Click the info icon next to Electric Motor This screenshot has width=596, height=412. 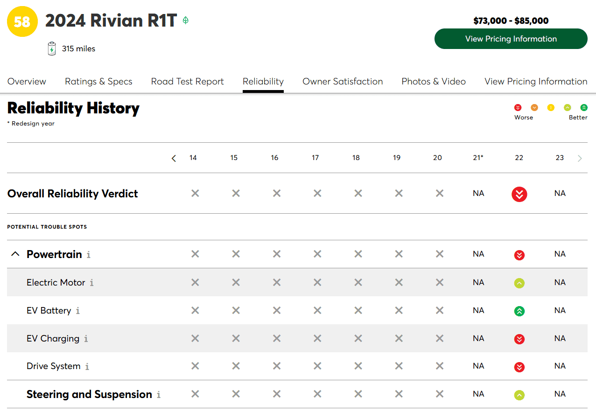(x=91, y=283)
